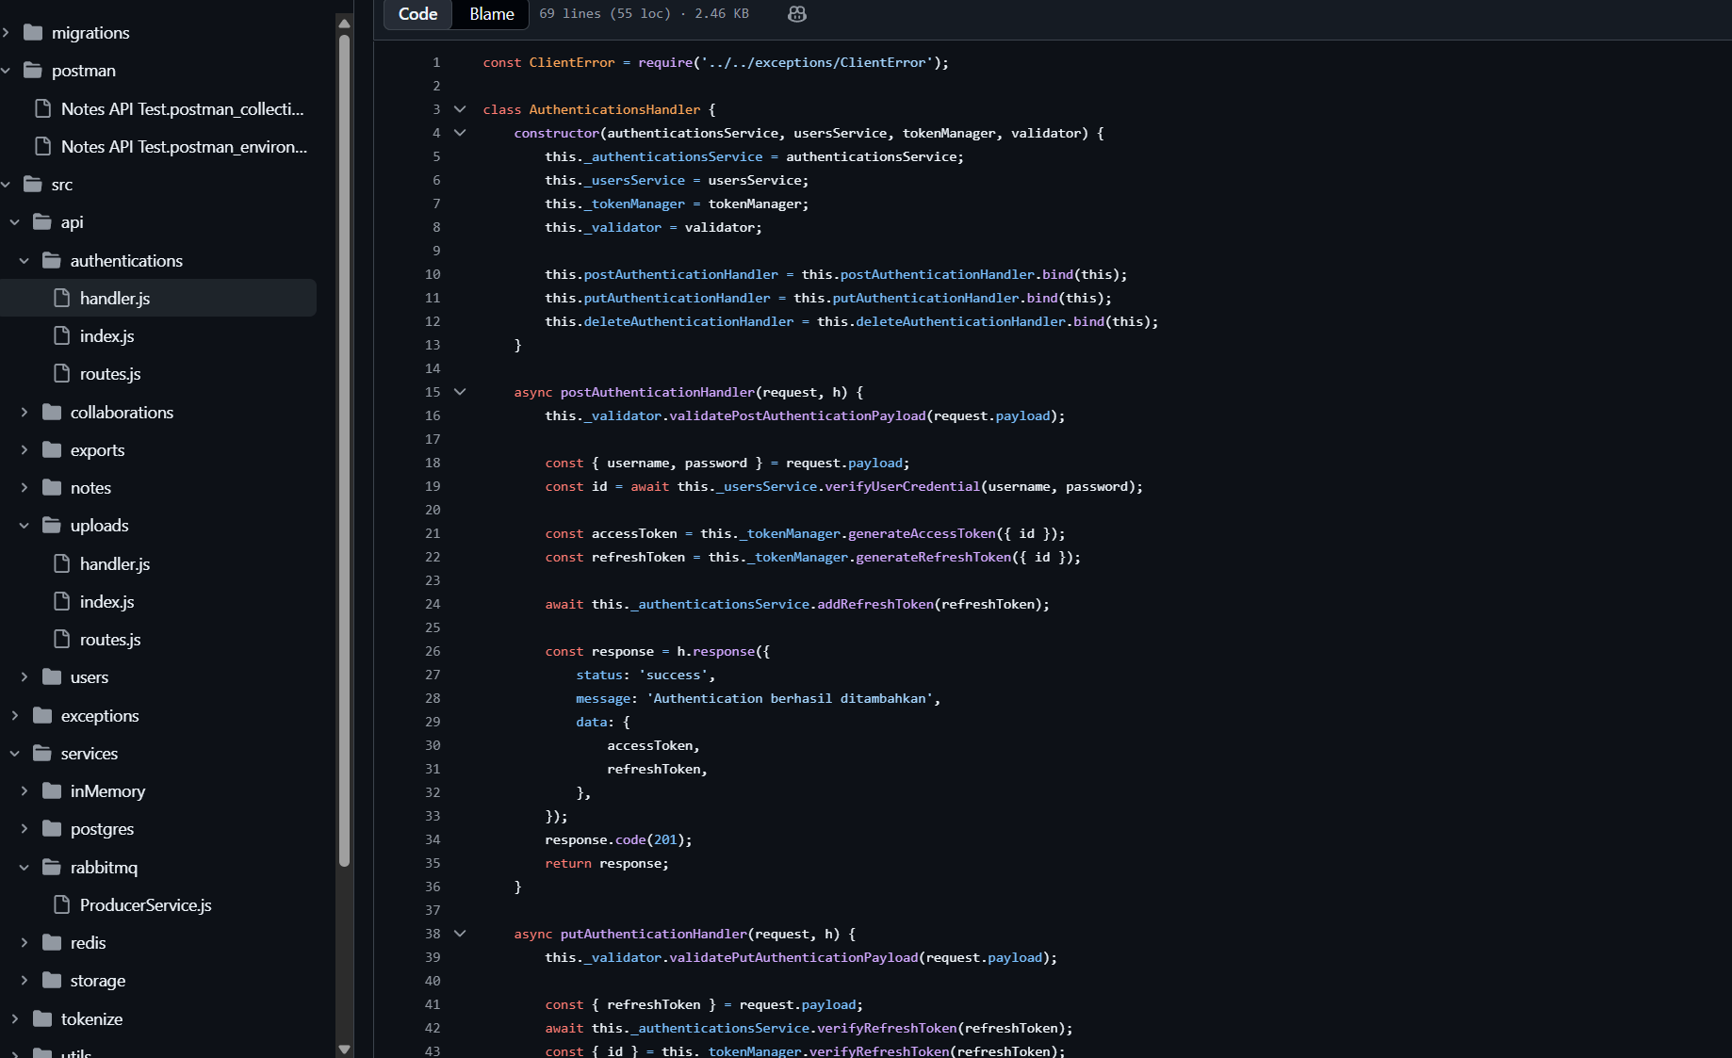Click the authentications folder icon

(x=52, y=261)
